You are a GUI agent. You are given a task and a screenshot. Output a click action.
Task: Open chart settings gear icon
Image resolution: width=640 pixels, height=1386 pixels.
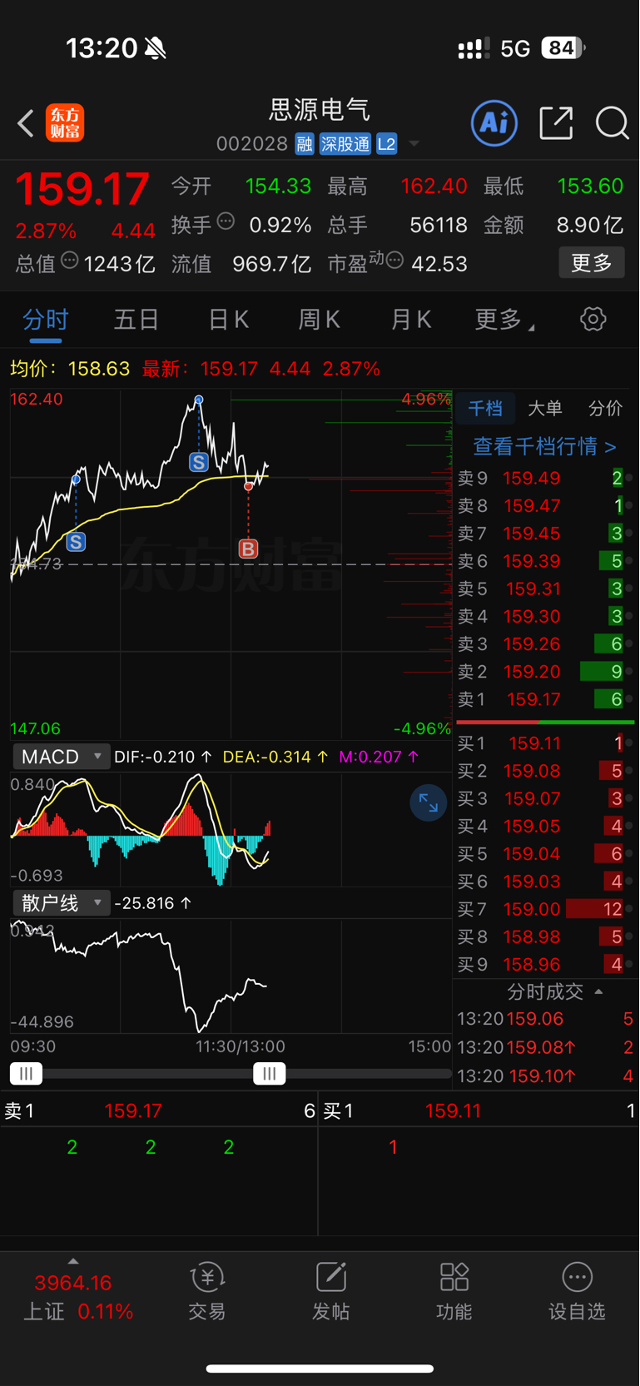[x=593, y=319]
